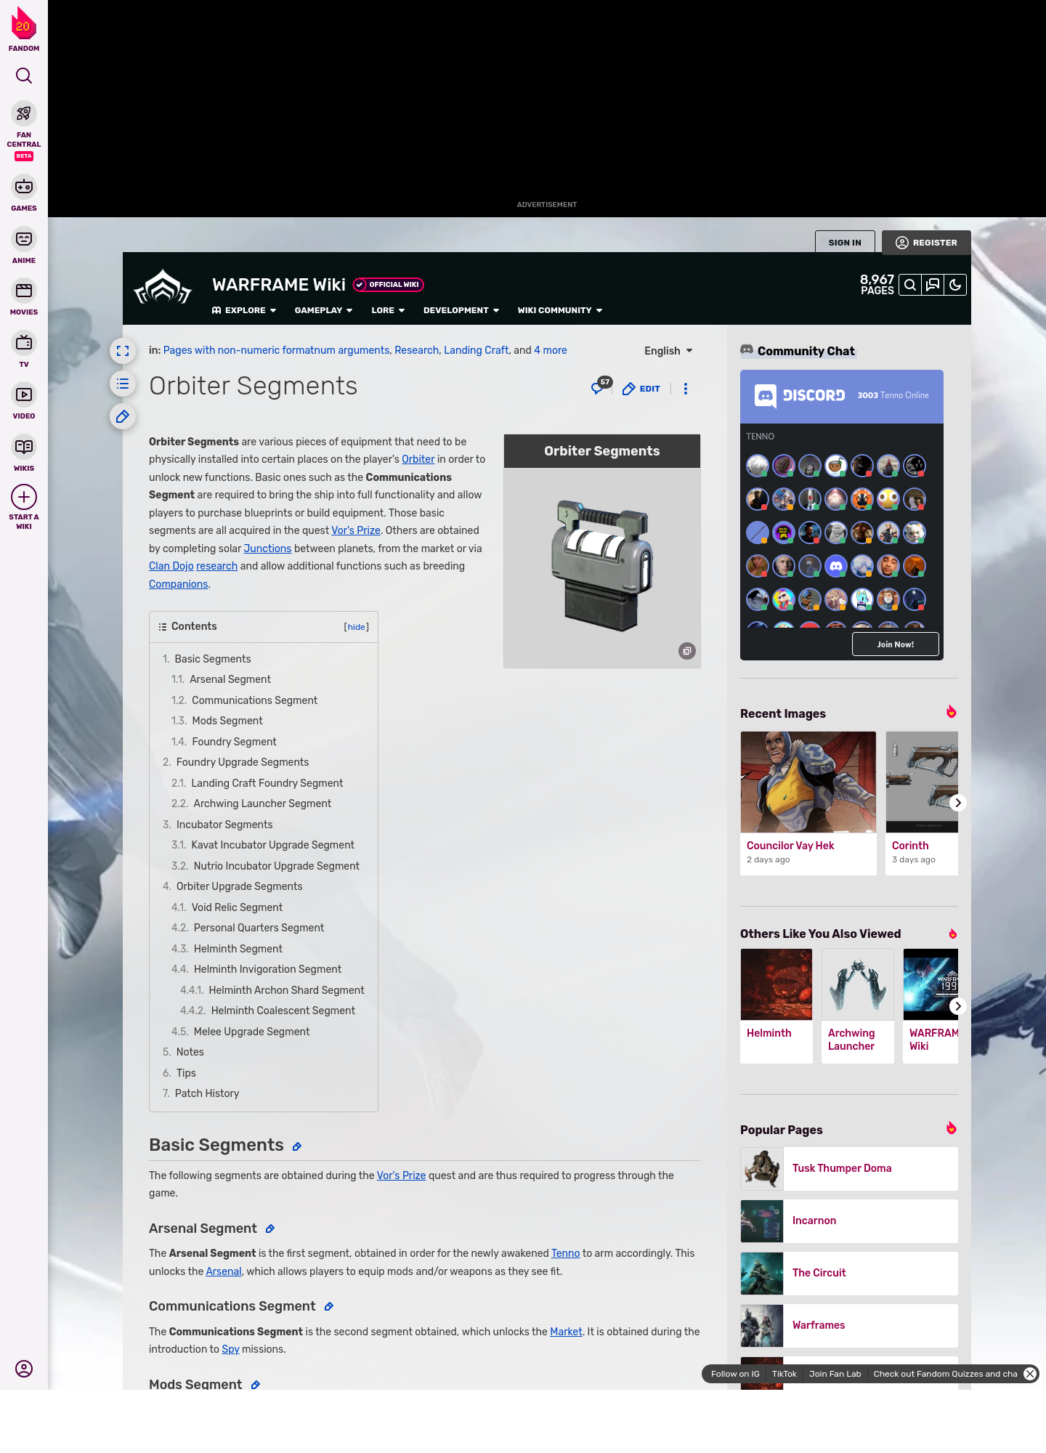Open the three-dot page actions menu
1046x1453 pixels.
[x=686, y=389]
